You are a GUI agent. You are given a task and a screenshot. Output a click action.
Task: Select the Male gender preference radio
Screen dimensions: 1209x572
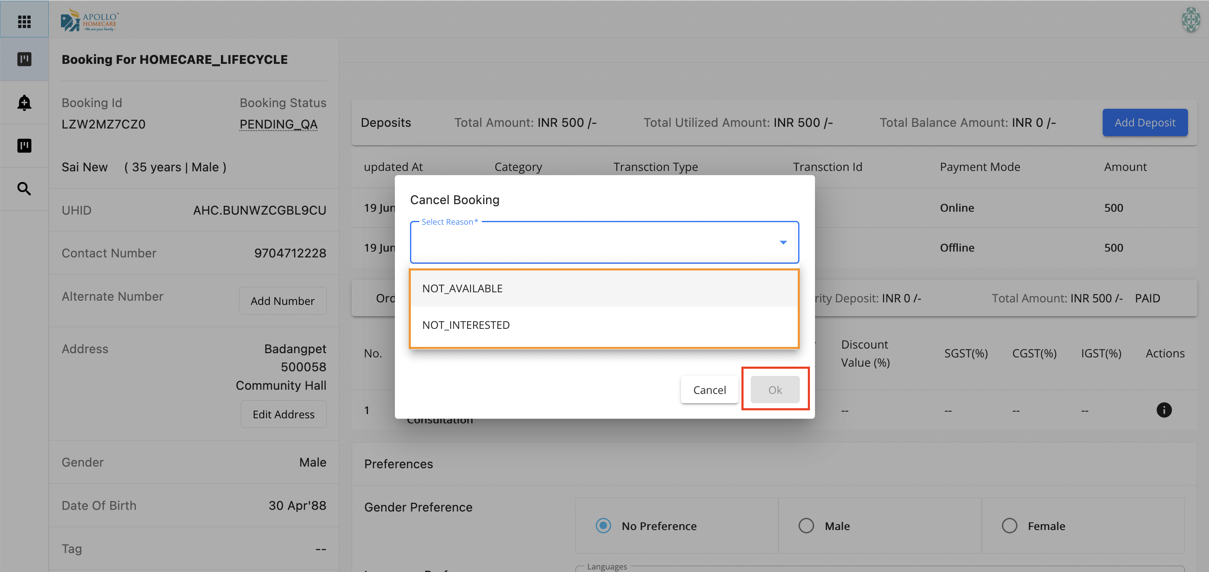click(806, 525)
